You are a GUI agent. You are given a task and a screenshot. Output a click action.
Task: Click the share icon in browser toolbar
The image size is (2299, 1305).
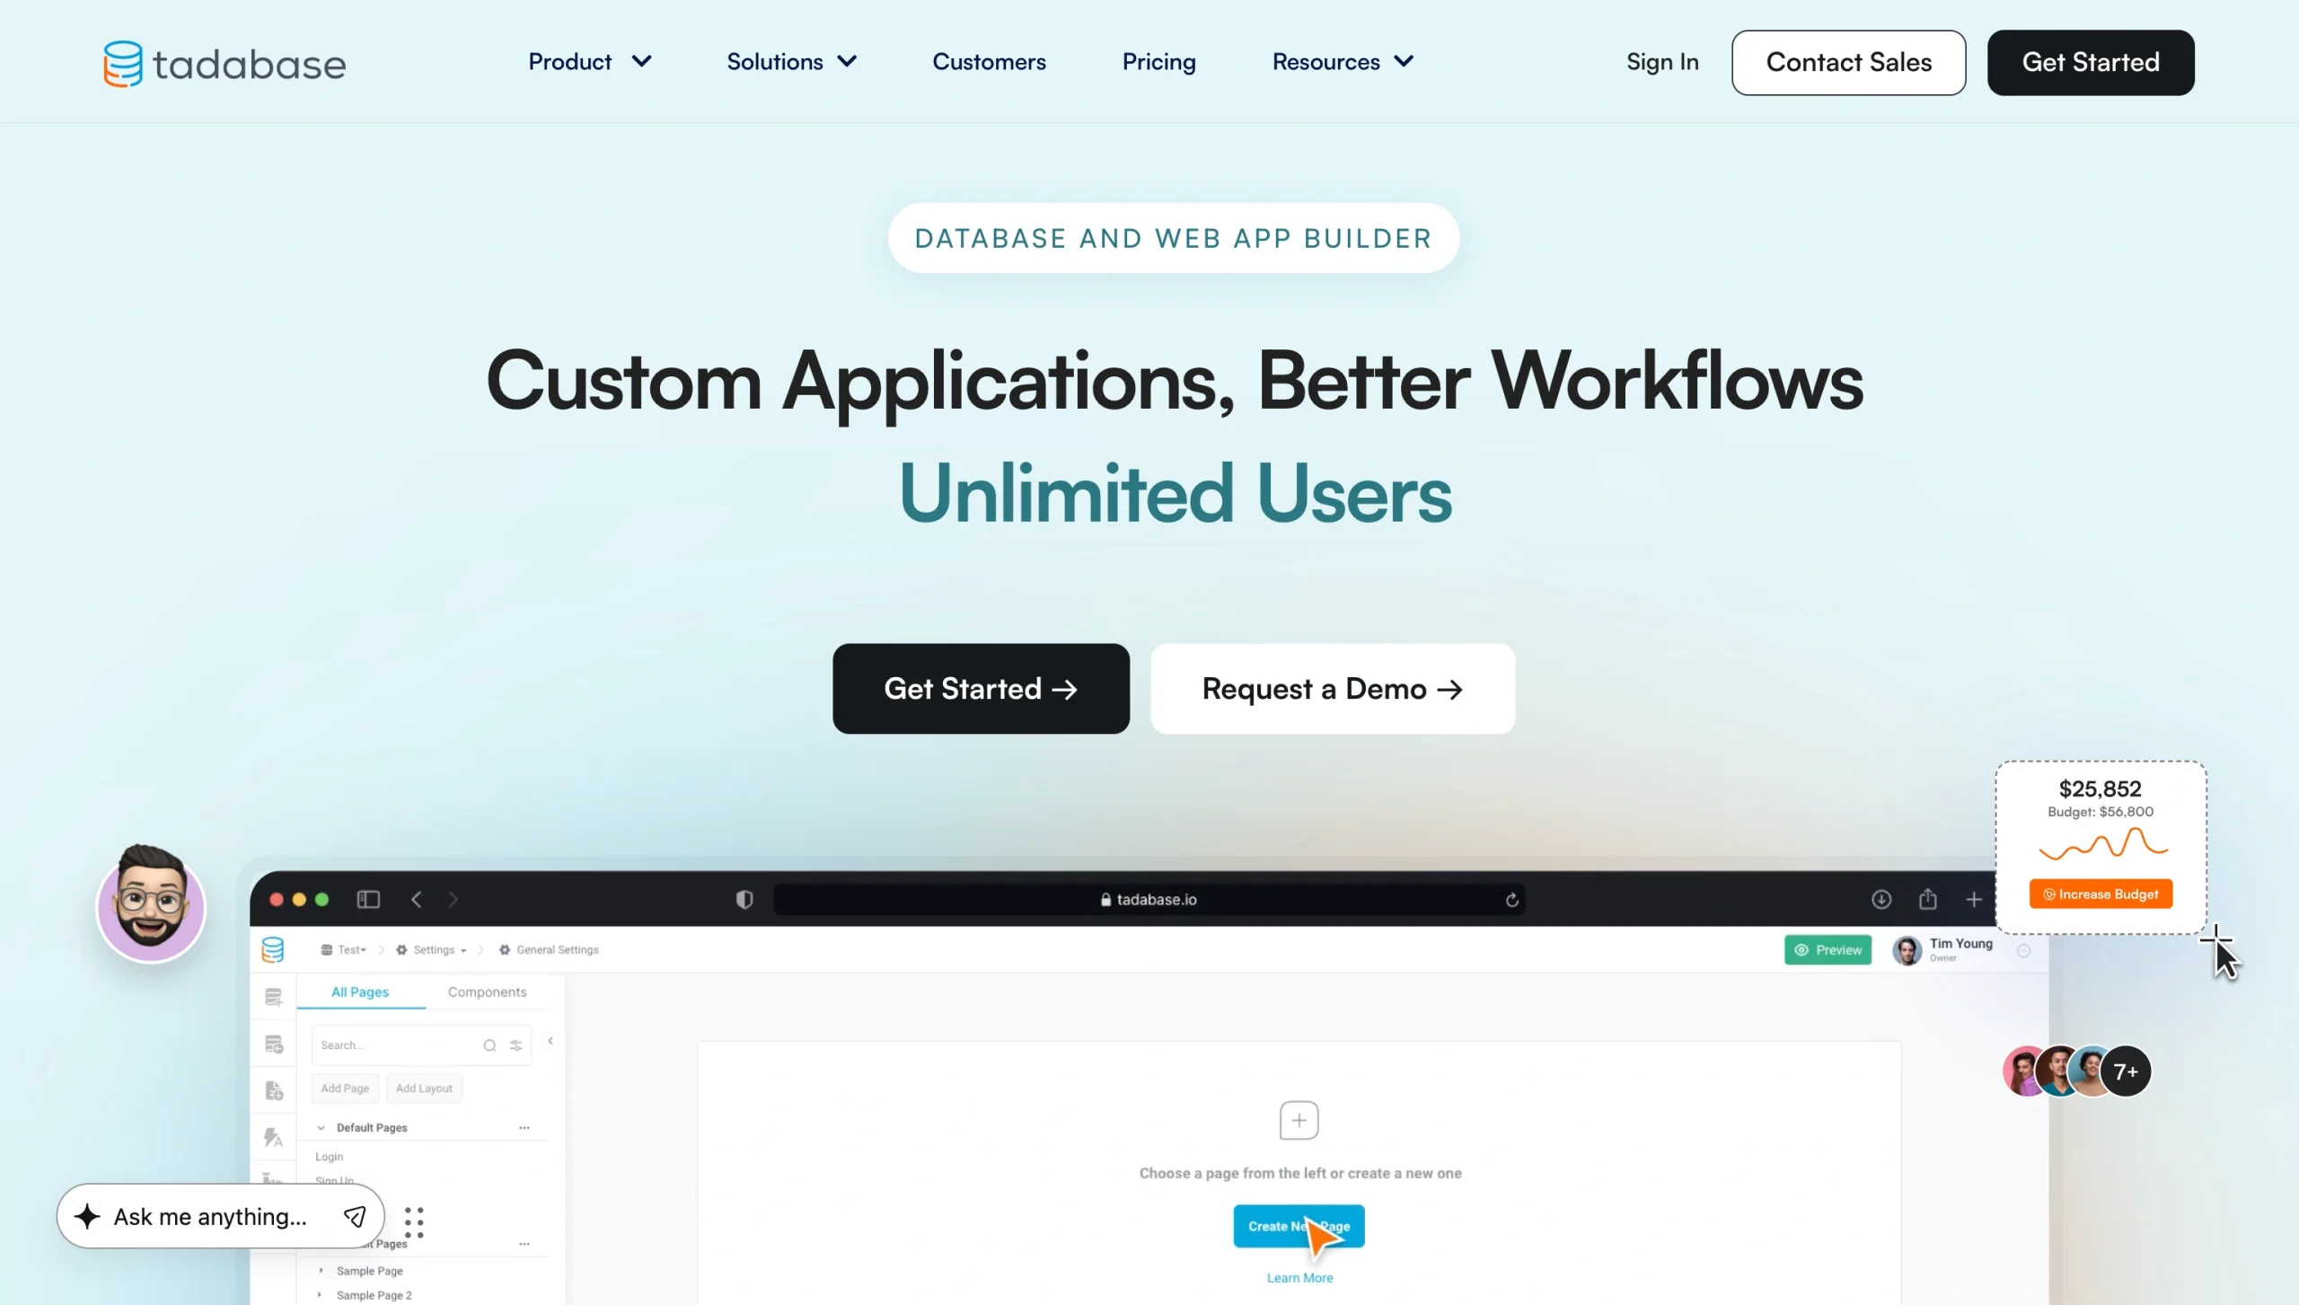coord(1928,899)
